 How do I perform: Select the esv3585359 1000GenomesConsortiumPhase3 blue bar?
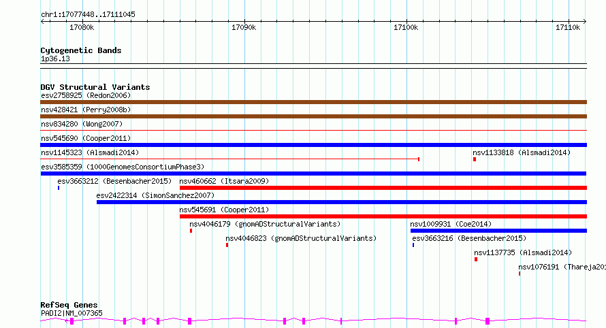[313, 174]
